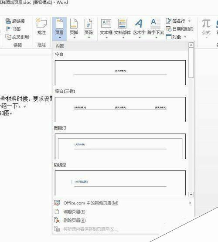Click gallery scrollbar down arrow
218x242 pixels.
191,194
